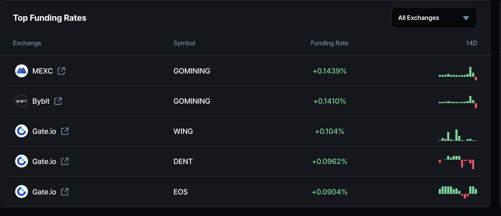Click Gate.io logo in the EOS row
Image resolution: width=501 pixels, height=216 pixels.
coord(22,192)
